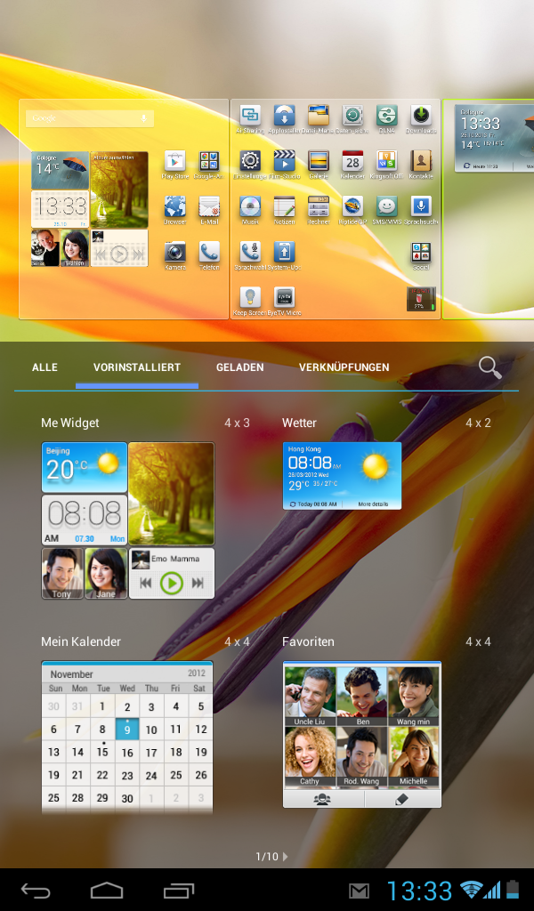
Task: Open the Kamera app icon
Action: point(174,253)
